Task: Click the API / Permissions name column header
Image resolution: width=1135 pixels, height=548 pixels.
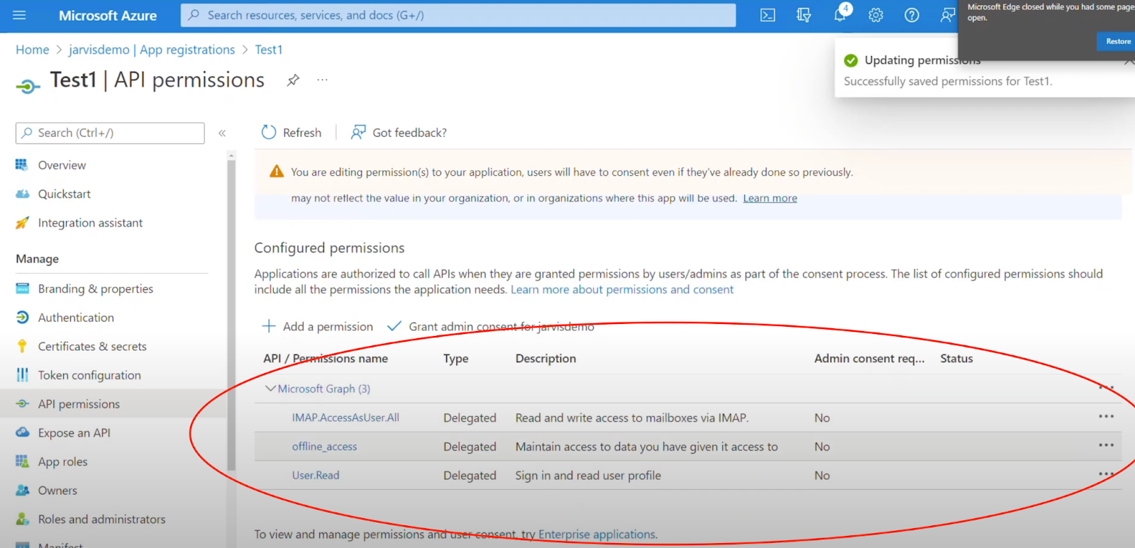Action: (326, 358)
